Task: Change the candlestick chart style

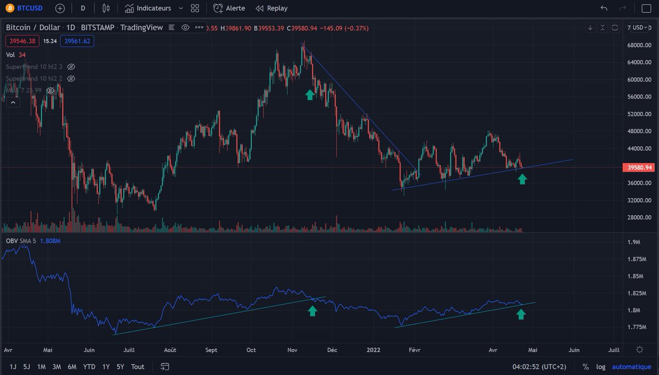Action: 107,8
